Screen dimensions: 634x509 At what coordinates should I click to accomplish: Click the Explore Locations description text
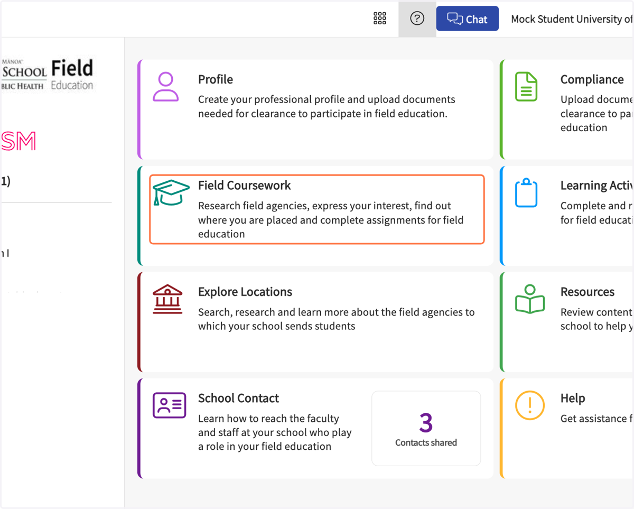[x=337, y=319]
